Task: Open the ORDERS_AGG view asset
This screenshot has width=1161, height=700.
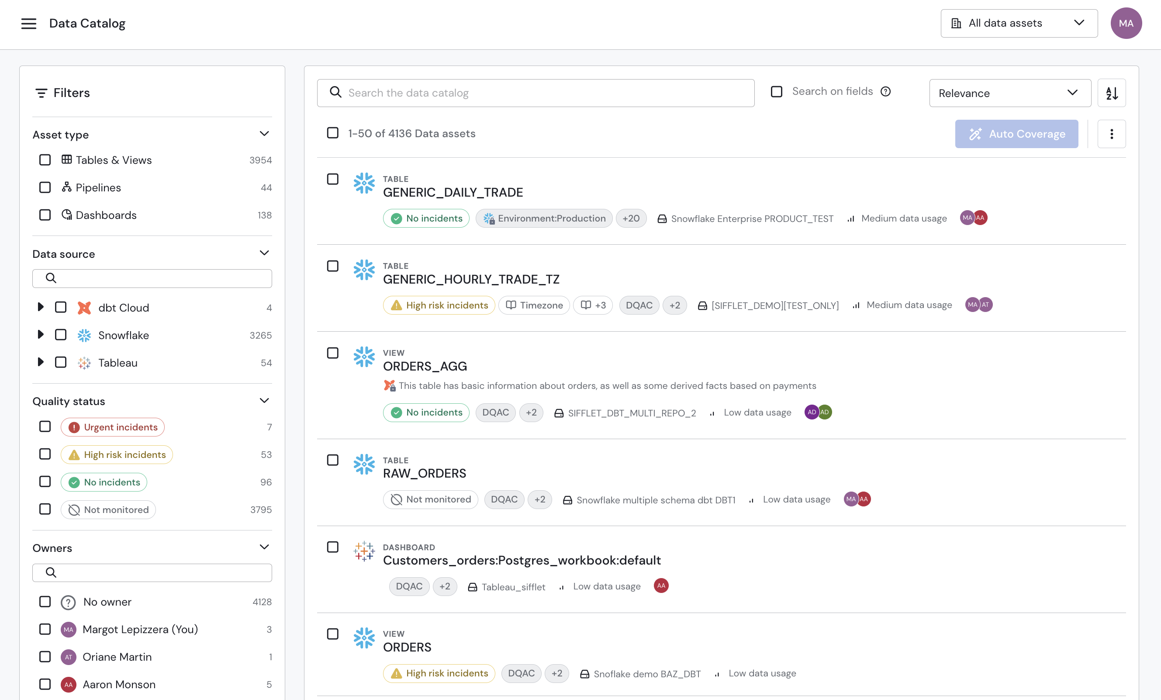Action: pos(425,366)
